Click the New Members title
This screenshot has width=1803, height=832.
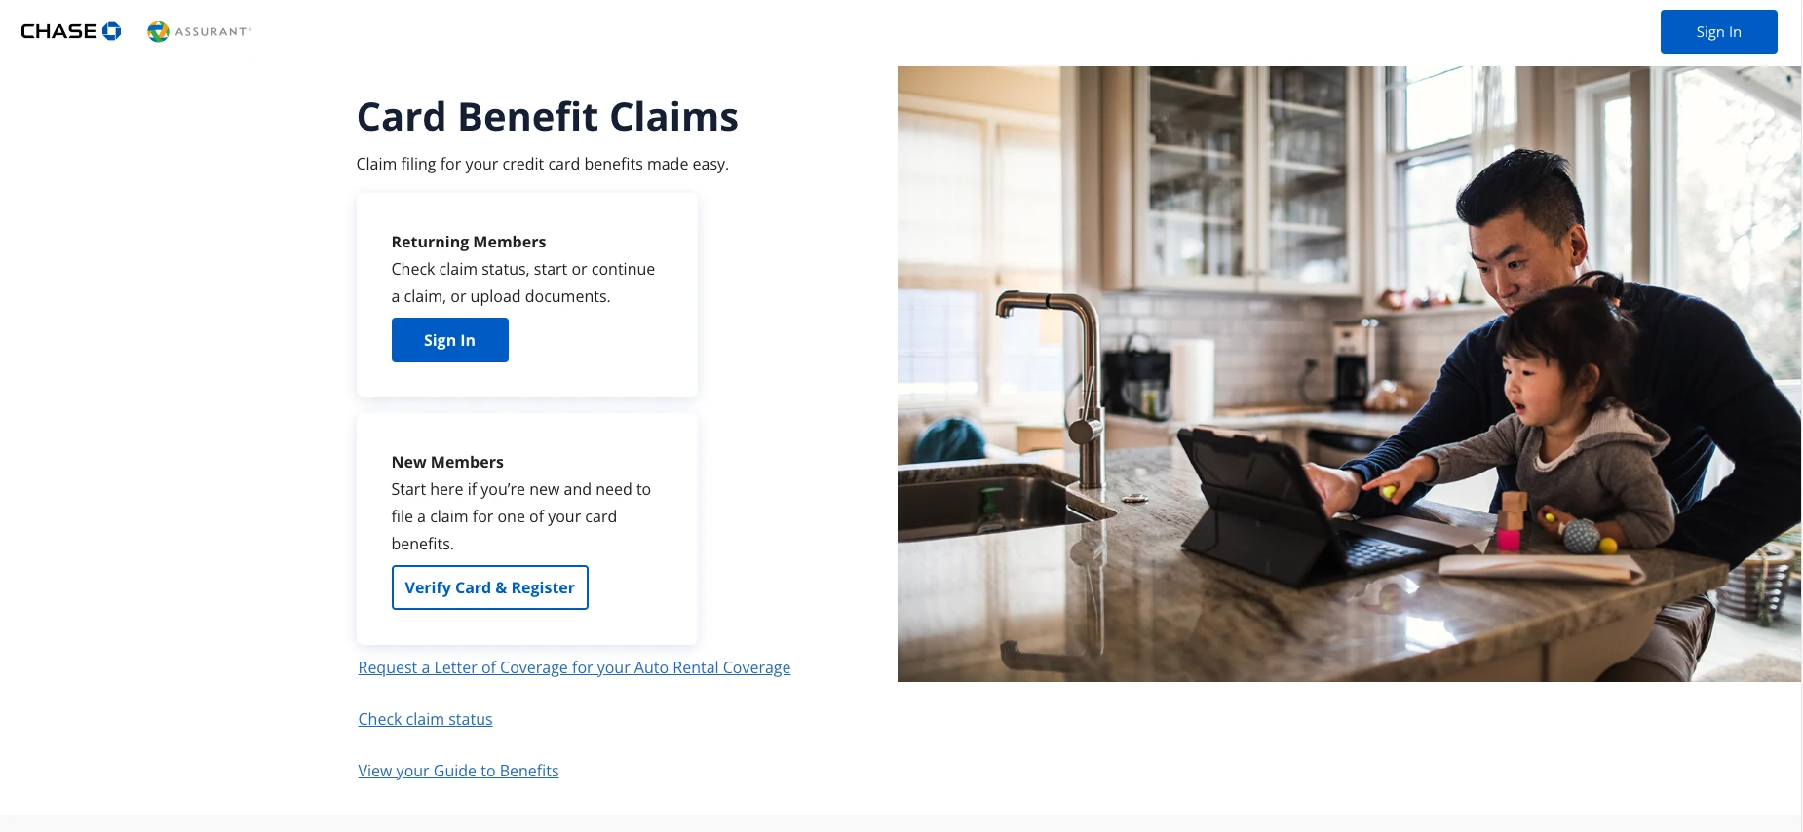click(x=447, y=462)
